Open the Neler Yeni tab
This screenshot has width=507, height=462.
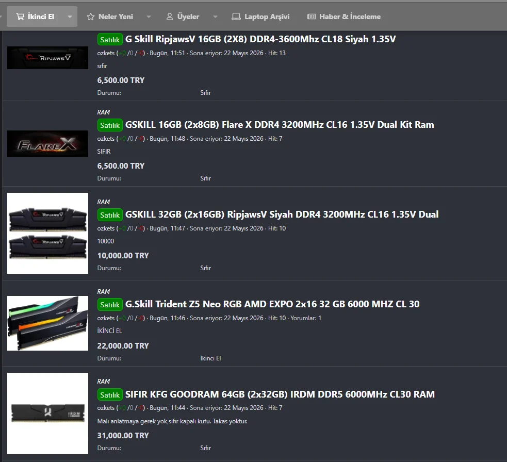click(x=116, y=16)
